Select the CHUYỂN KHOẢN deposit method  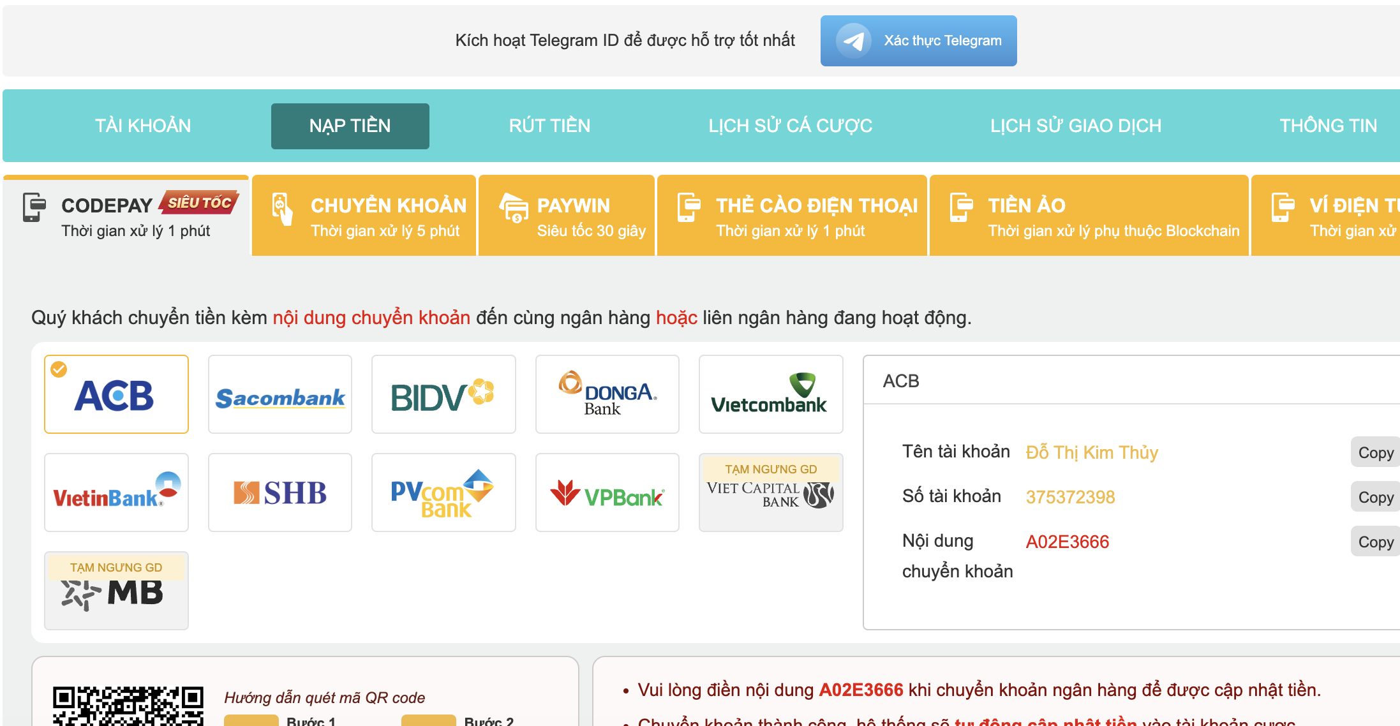tap(364, 215)
